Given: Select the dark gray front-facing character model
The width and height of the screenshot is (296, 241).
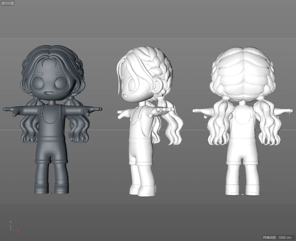Looking at the screenshot, I should click(53, 119).
